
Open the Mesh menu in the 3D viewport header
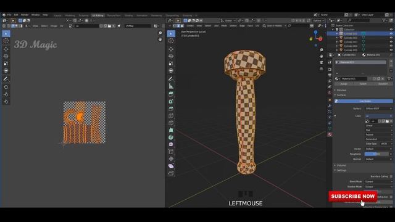point(224,26)
